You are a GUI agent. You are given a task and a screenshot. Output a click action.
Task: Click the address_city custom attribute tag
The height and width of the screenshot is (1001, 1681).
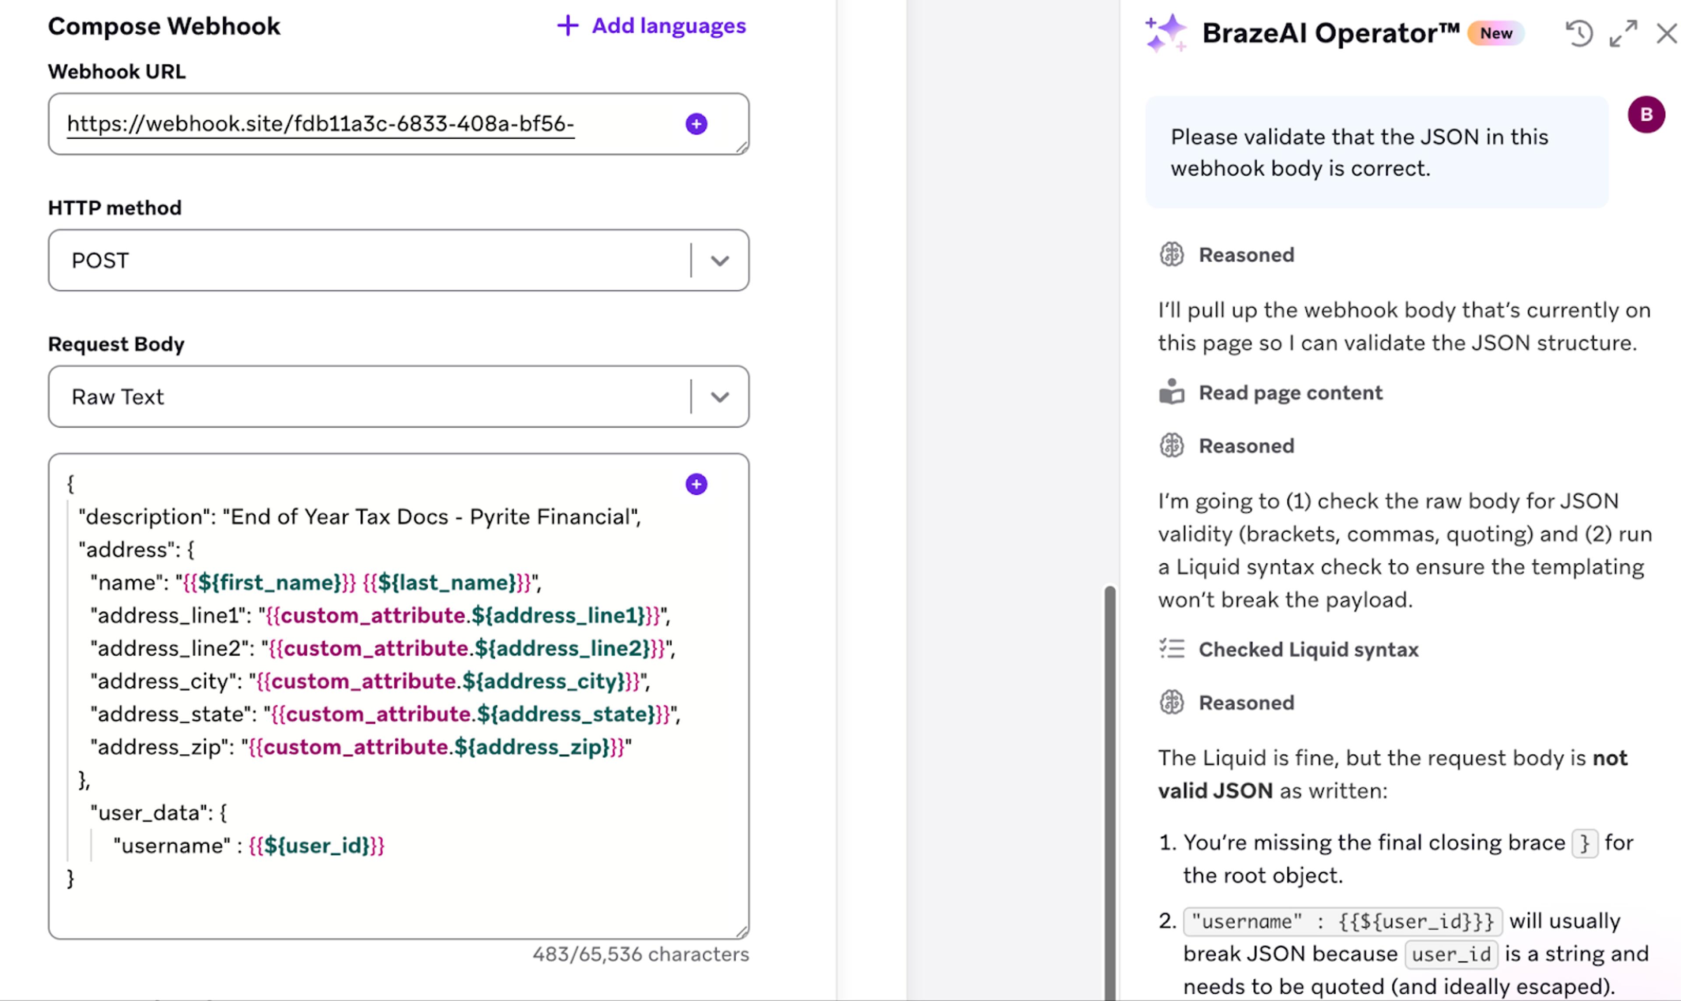click(x=448, y=681)
